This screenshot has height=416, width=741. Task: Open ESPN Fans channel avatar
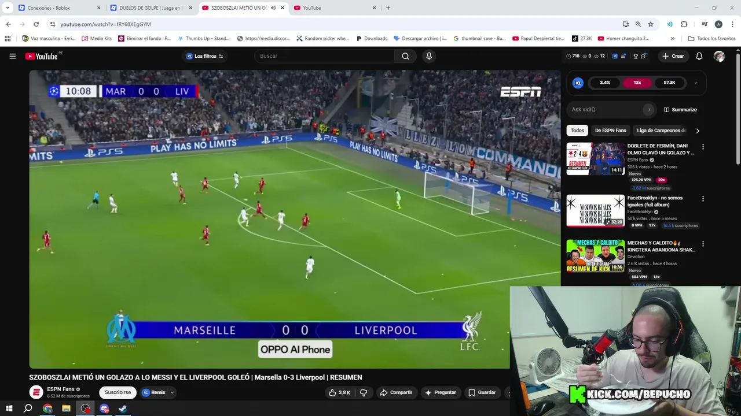coord(36,392)
